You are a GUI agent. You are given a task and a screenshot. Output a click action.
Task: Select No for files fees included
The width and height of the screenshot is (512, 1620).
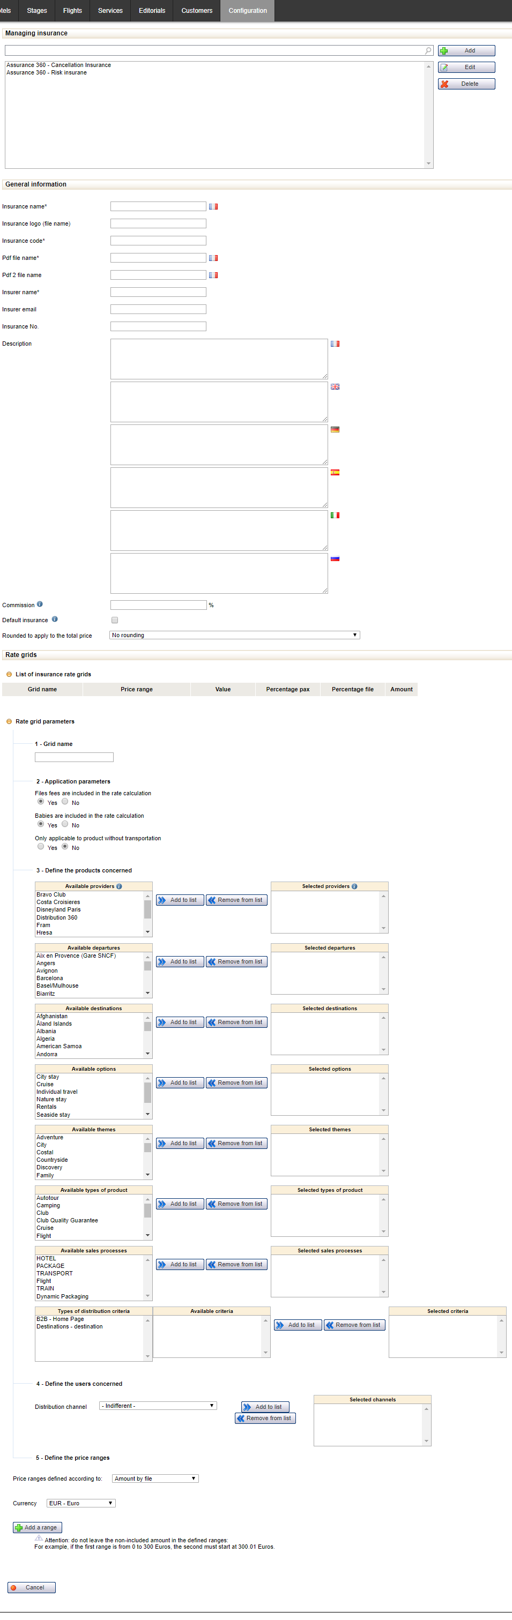(x=65, y=802)
